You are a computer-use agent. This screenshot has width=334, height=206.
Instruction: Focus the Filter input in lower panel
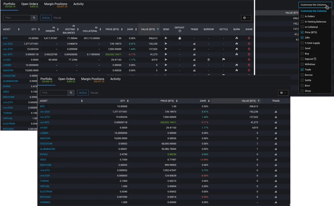[x=54, y=93]
